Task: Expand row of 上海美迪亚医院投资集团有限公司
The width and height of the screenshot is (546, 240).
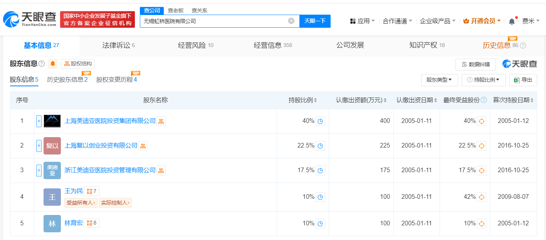Action: (x=39, y=121)
